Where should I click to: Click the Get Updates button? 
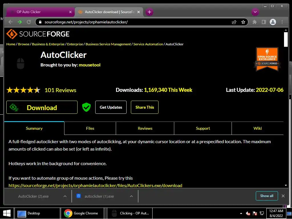(x=111, y=107)
